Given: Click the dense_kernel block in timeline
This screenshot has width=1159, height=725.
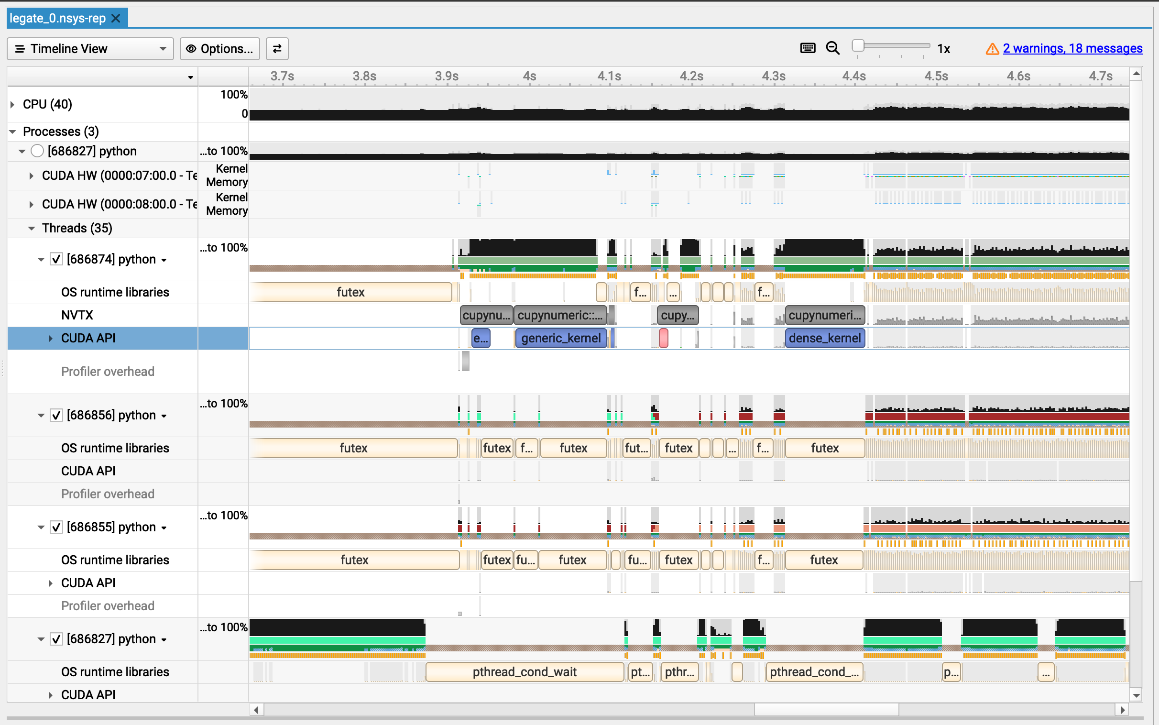Looking at the screenshot, I should coord(824,338).
